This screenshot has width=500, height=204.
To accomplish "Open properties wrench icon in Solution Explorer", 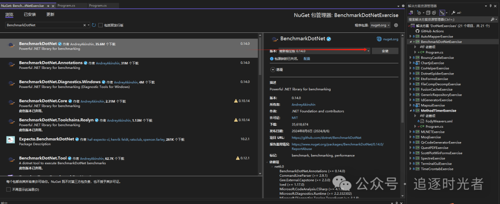I will click(x=453, y=13).
